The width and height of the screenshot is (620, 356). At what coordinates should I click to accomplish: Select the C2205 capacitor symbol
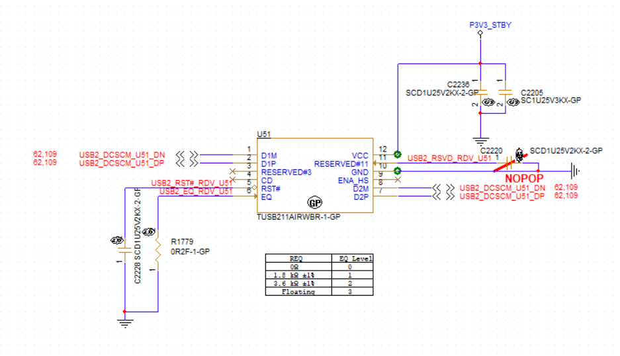pyautogui.click(x=506, y=93)
